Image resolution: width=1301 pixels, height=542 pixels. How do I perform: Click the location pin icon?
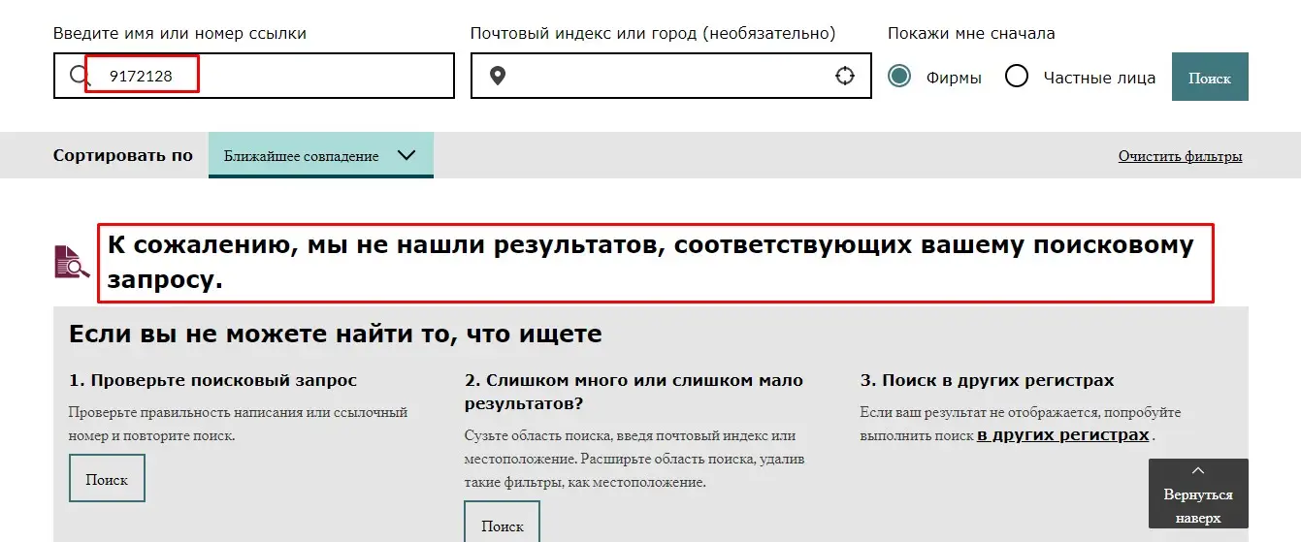pyautogui.click(x=498, y=76)
